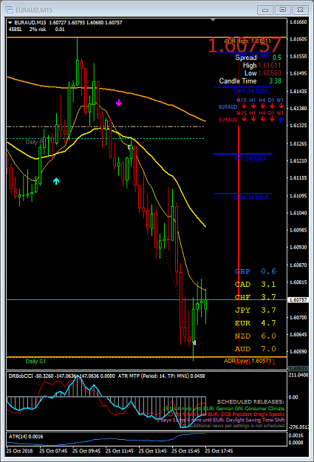Image resolution: width=314 pixels, height=462 pixels.
Task: Click the Spread 0.5 readout
Action: [258, 58]
